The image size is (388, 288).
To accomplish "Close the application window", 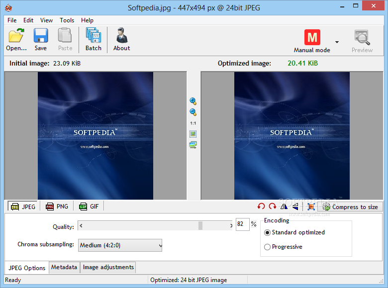I will click(x=374, y=5).
